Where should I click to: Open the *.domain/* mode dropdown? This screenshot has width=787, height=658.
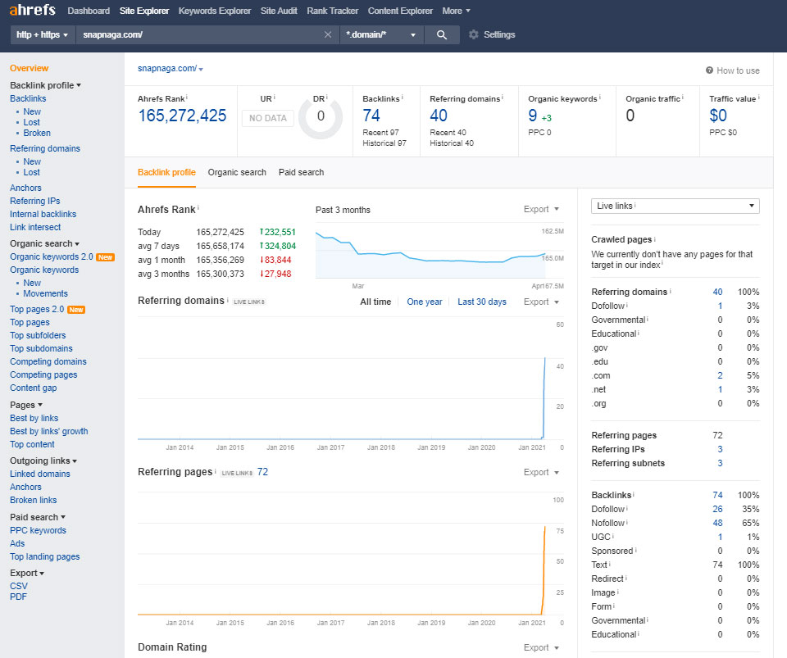click(x=381, y=34)
